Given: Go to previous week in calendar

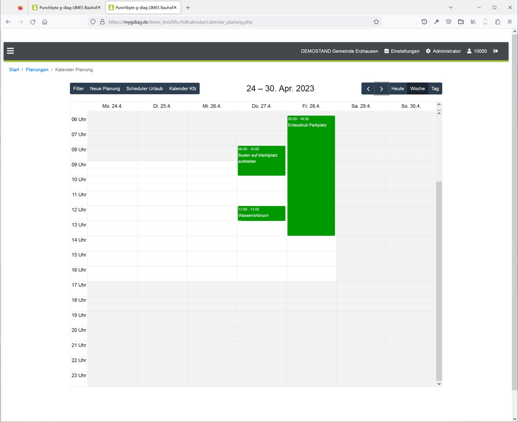Looking at the screenshot, I should click(x=368, y=89).
